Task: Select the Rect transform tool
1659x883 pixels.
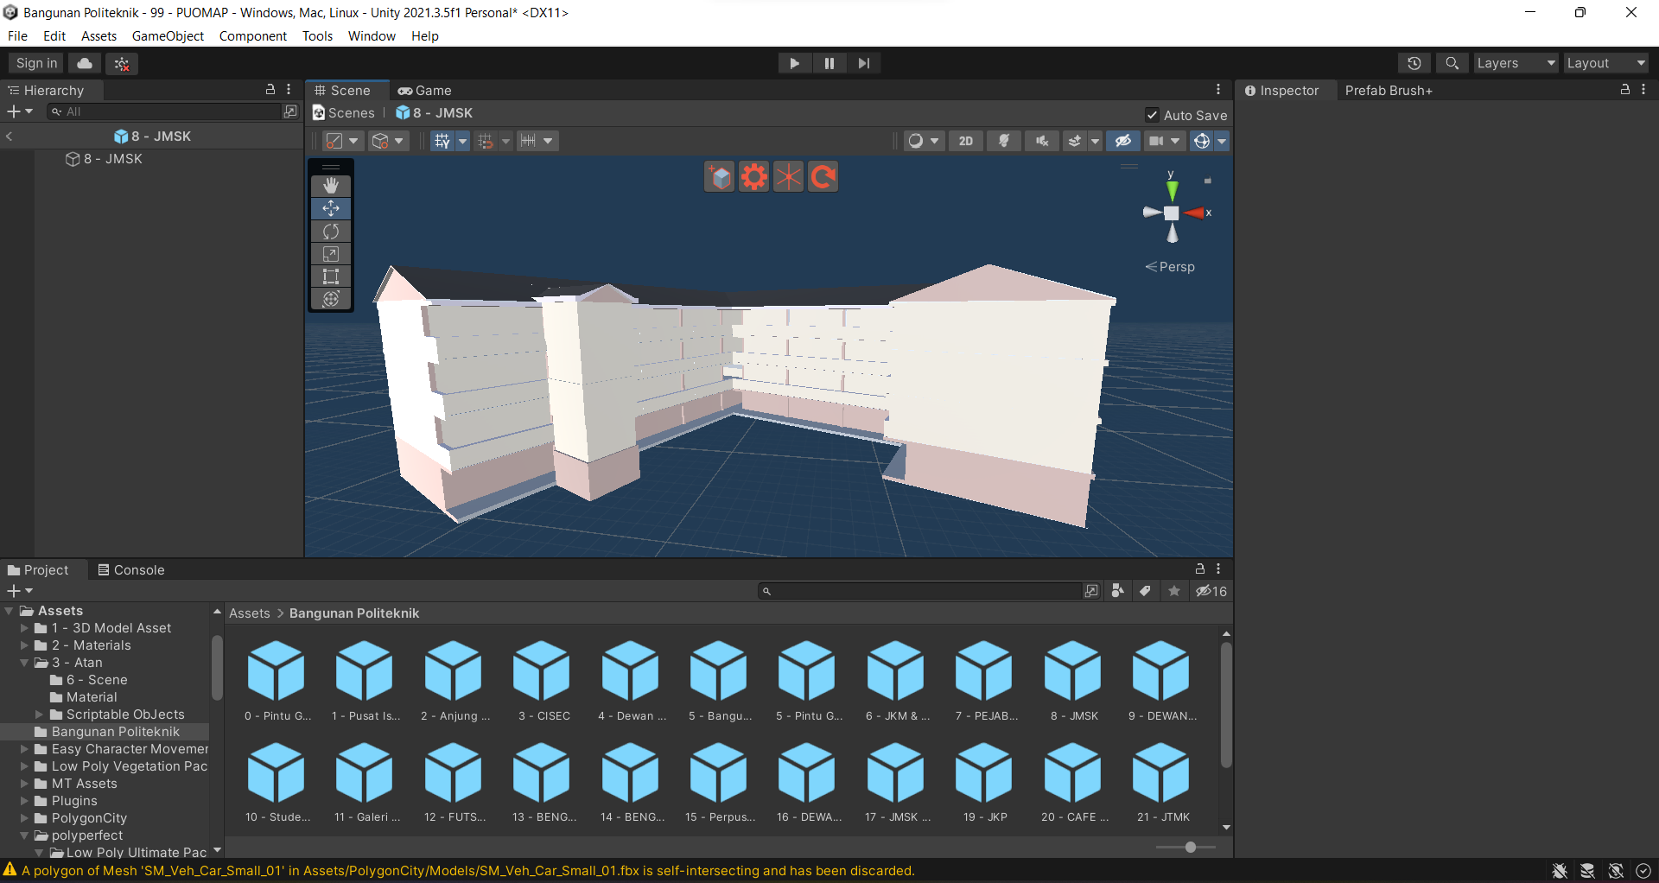Action: pos(331,276)
